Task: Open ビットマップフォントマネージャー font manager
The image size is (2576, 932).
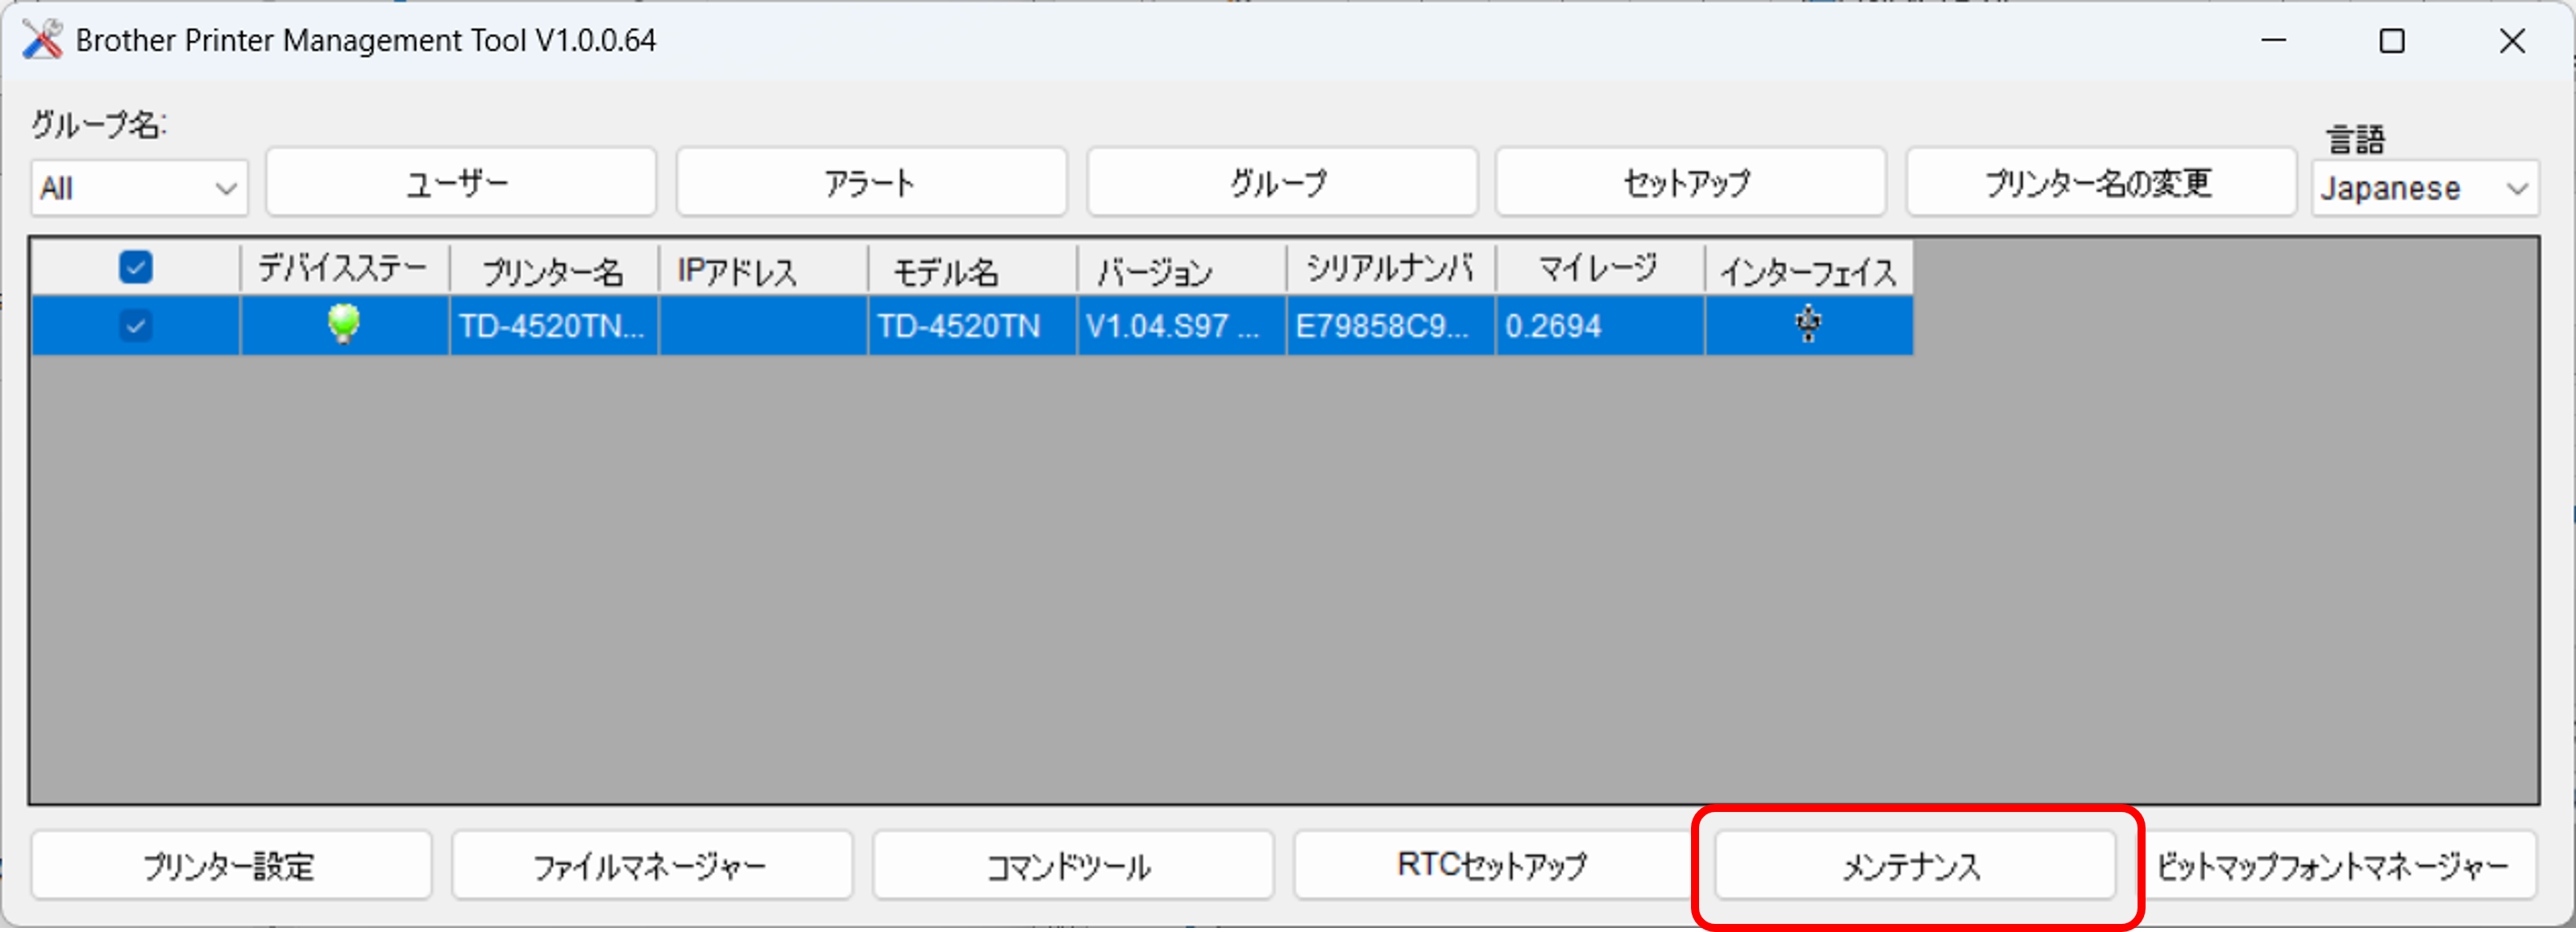Action: point(2334,865)
